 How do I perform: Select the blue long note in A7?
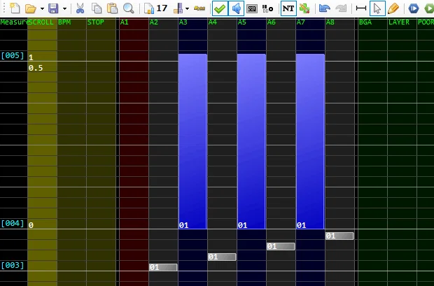click(x=310, y=141)
